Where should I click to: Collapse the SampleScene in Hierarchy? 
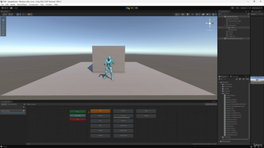223,16
